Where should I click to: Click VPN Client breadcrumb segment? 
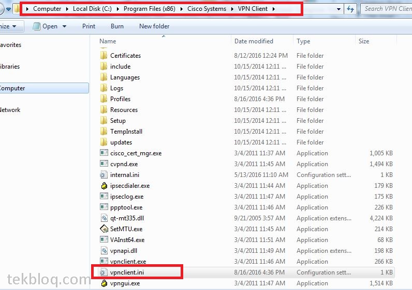pyautogui.click(x=253, y=9)
